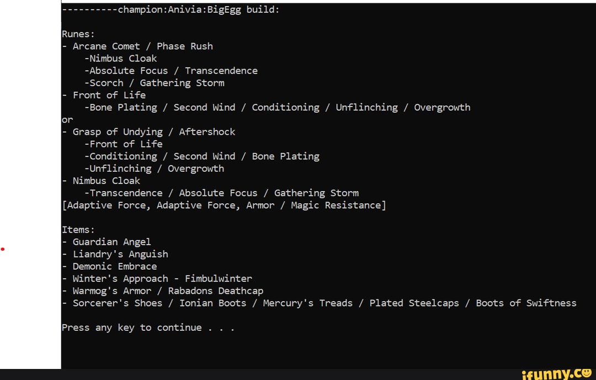Click the "Liandry's Anguish" item line

[x=120, y=254]
